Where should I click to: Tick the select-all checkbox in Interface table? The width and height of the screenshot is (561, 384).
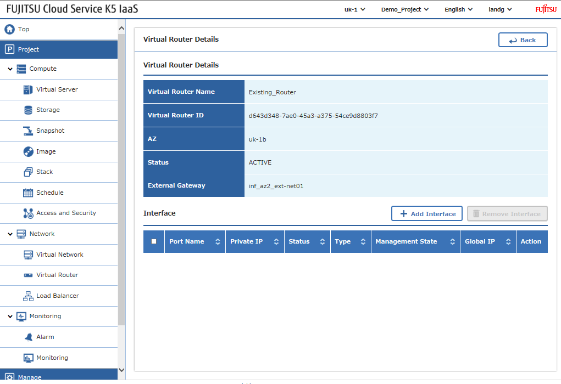pyautogui.click(x=154, y=241)
